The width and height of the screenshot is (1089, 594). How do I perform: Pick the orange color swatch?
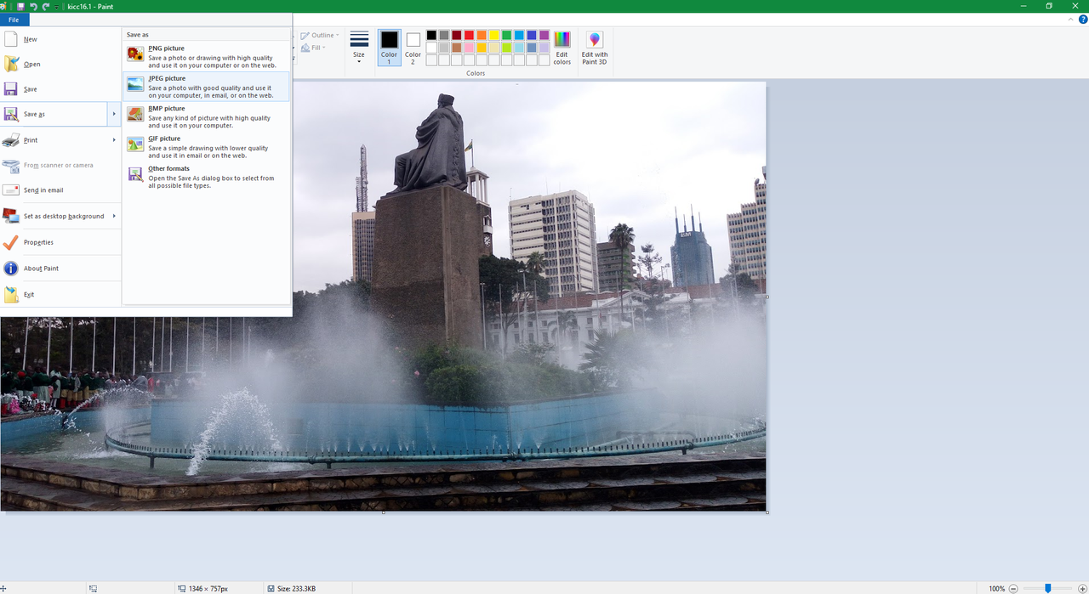(482, 35)
